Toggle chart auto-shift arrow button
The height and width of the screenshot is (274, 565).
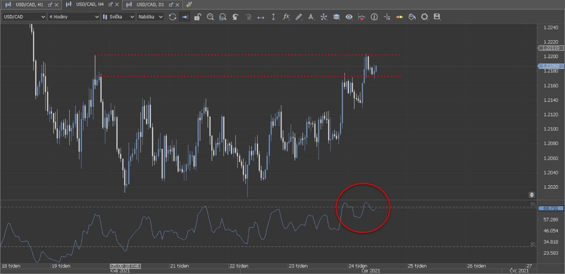click(185, 17)
